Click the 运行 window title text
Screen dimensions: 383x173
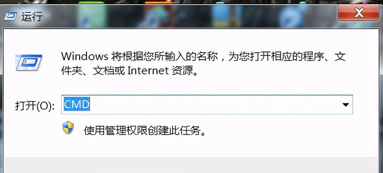[x=32, y=16]
